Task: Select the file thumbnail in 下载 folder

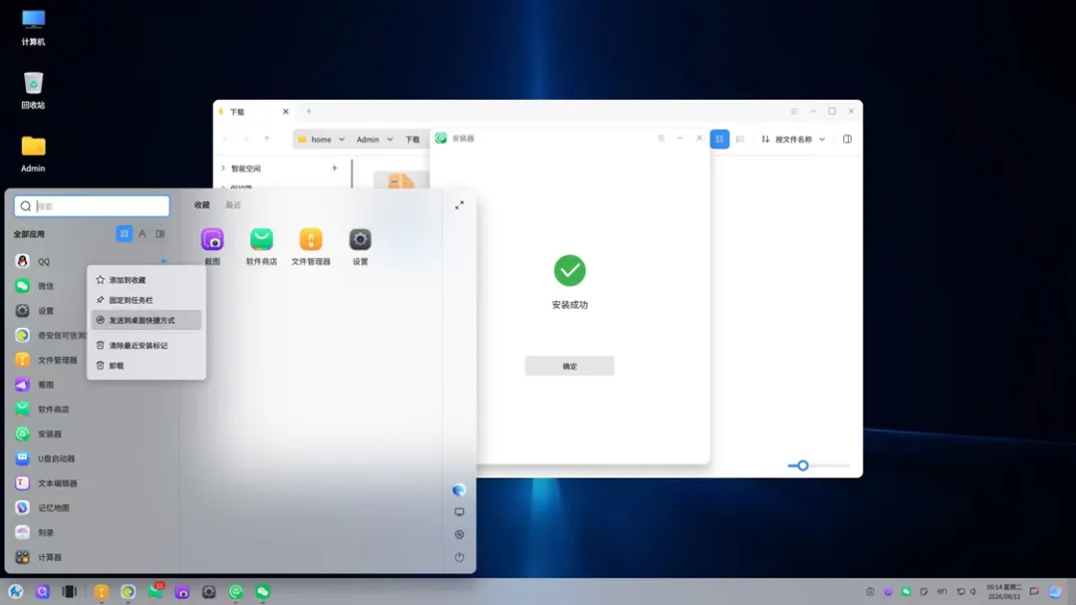Action: 401,180
